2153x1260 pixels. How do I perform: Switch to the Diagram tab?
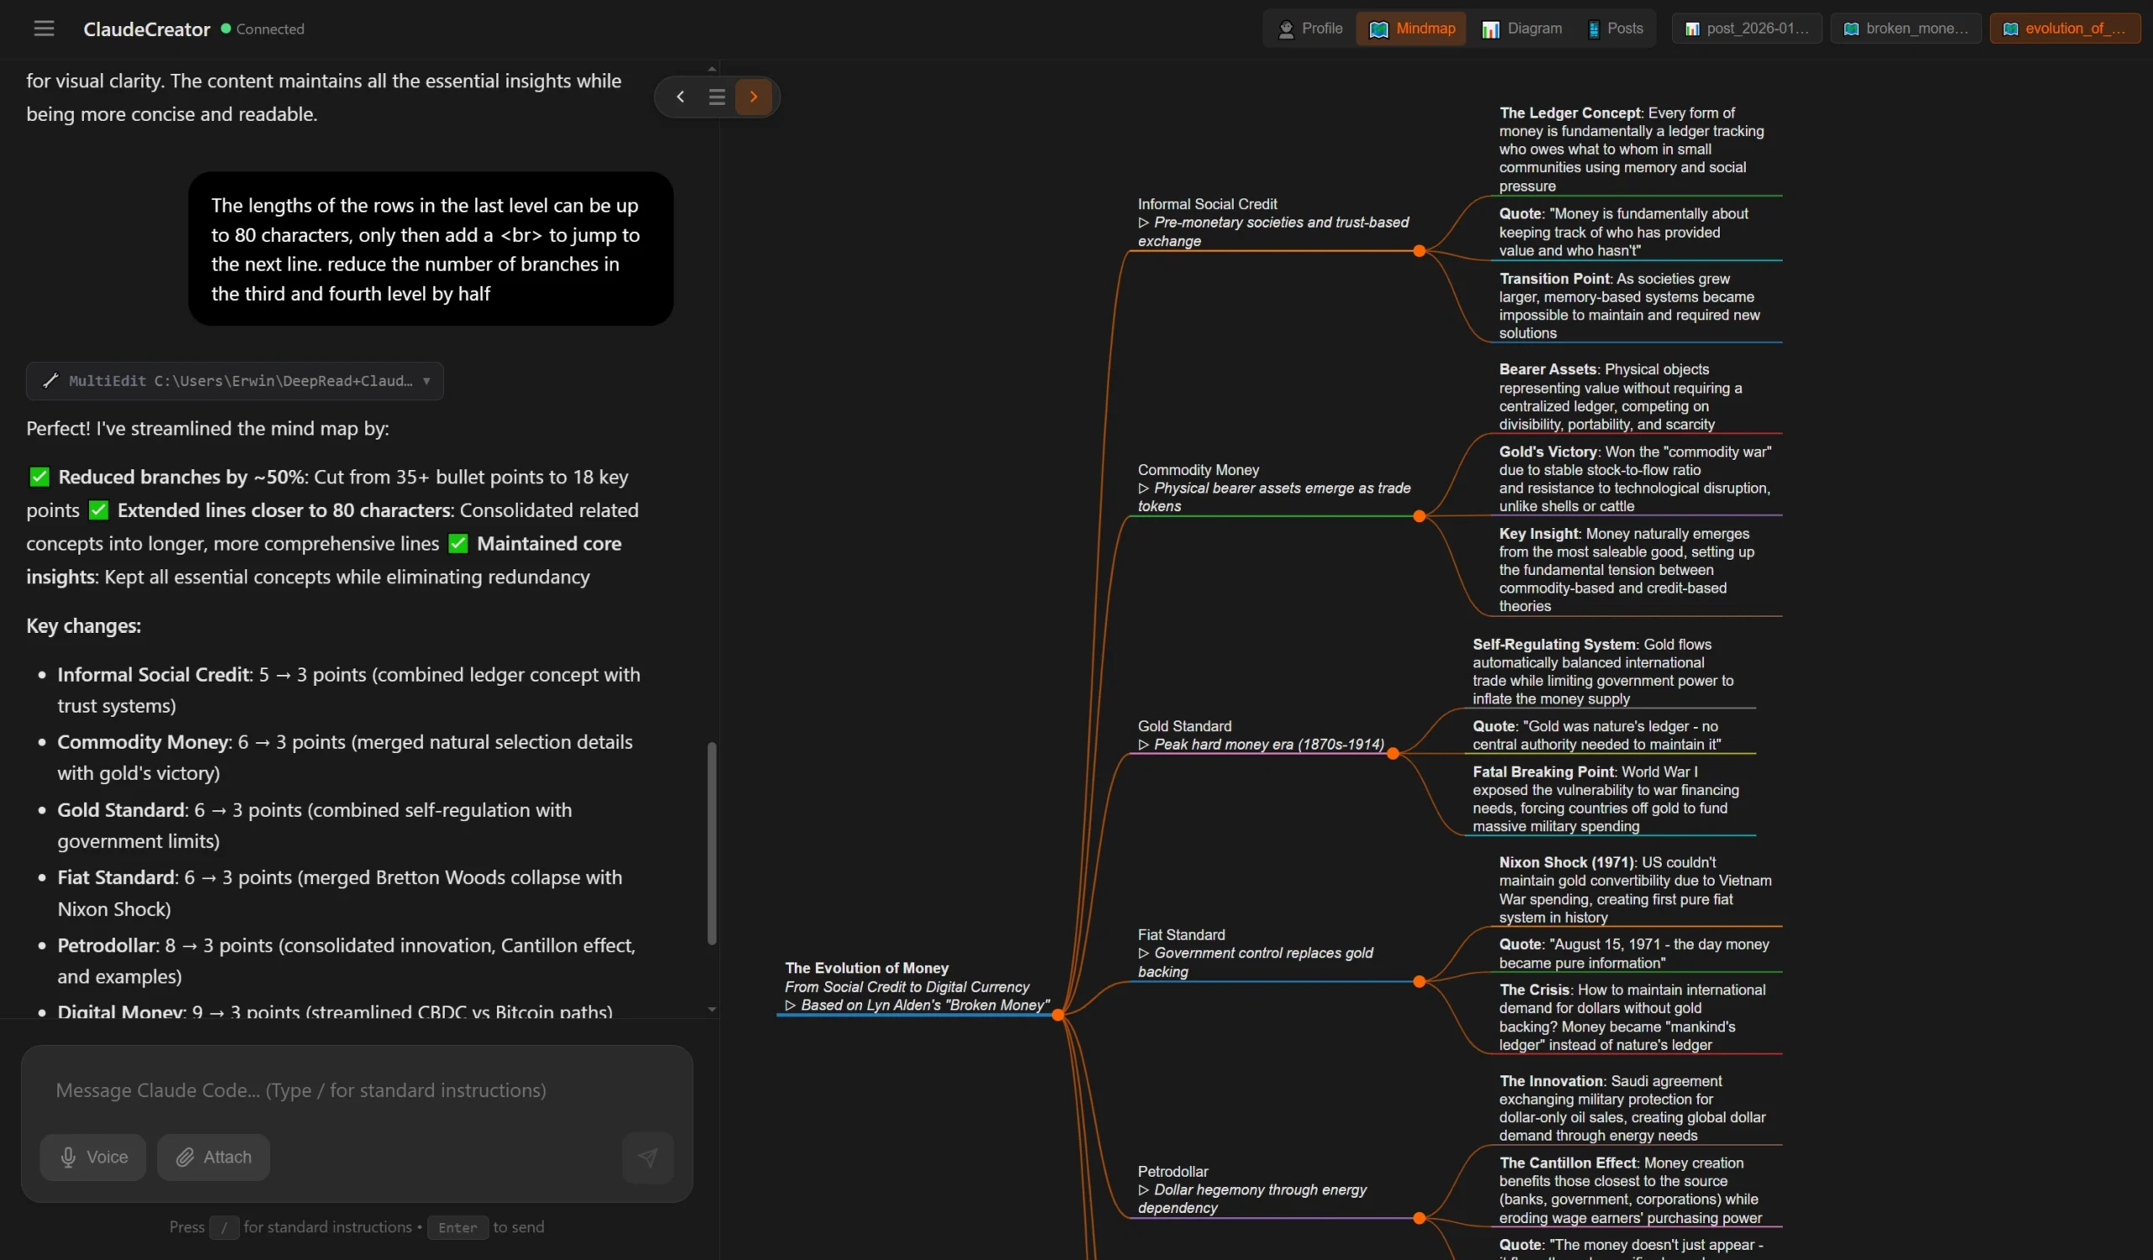tap(1521, 29)
